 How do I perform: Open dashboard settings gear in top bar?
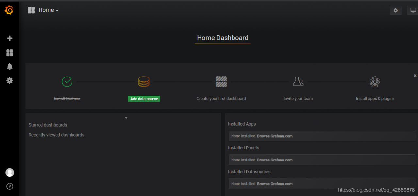[x=395, y=10]
